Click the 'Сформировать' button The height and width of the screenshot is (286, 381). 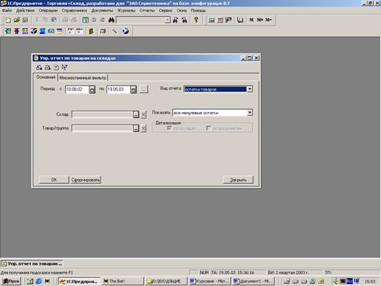click(x=85, y=180)
